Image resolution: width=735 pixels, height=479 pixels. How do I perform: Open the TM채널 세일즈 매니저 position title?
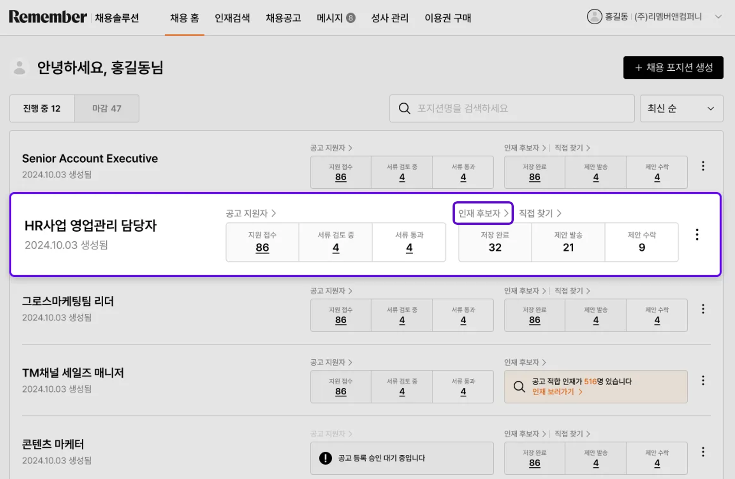click(x=73, y=373)
